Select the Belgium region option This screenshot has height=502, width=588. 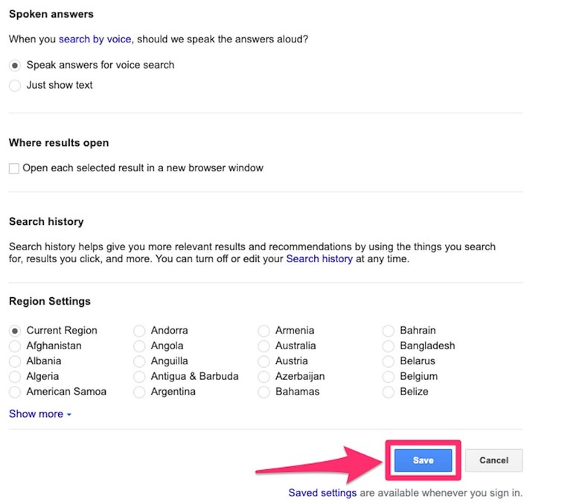click(x=389, y=377)
